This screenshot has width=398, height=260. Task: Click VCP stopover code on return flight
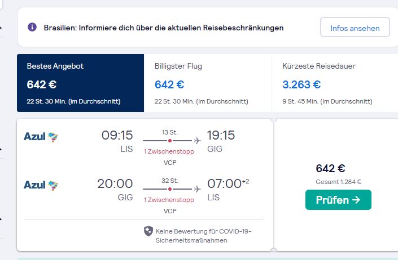point(170,211)
